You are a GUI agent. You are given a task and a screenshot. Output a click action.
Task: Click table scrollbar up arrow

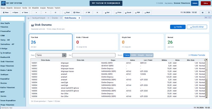pos(206,59)
